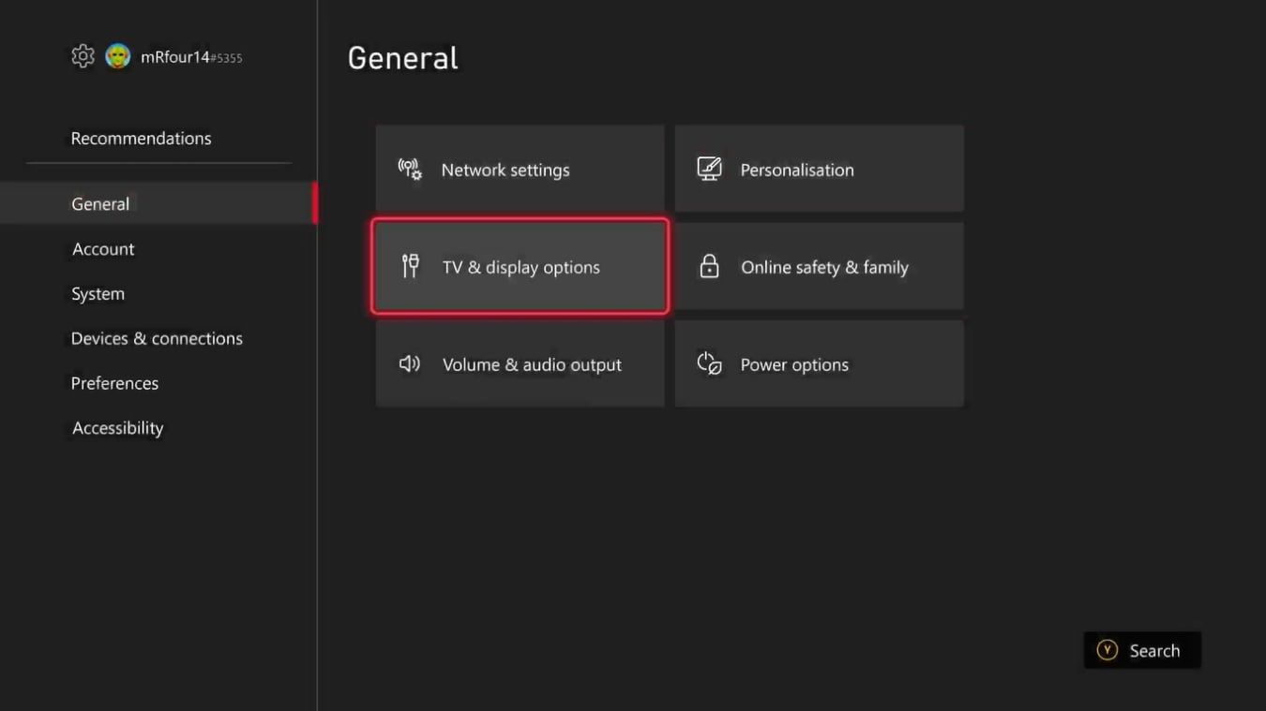
Task: Open the settings gear icon
Action: tap(84, 56)
